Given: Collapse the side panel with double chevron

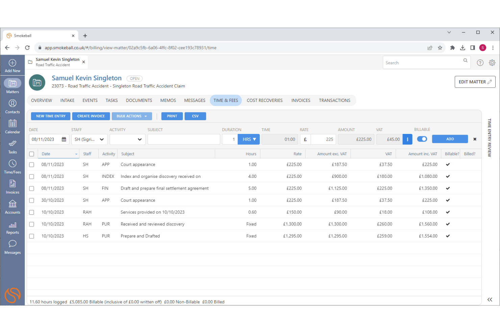Looking at the screenshot, I should point(490,300).
